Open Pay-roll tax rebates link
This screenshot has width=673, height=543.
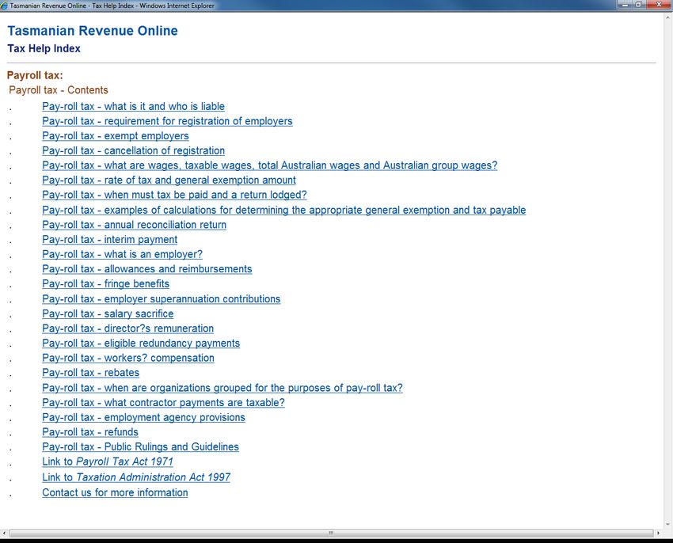[90, 373]
